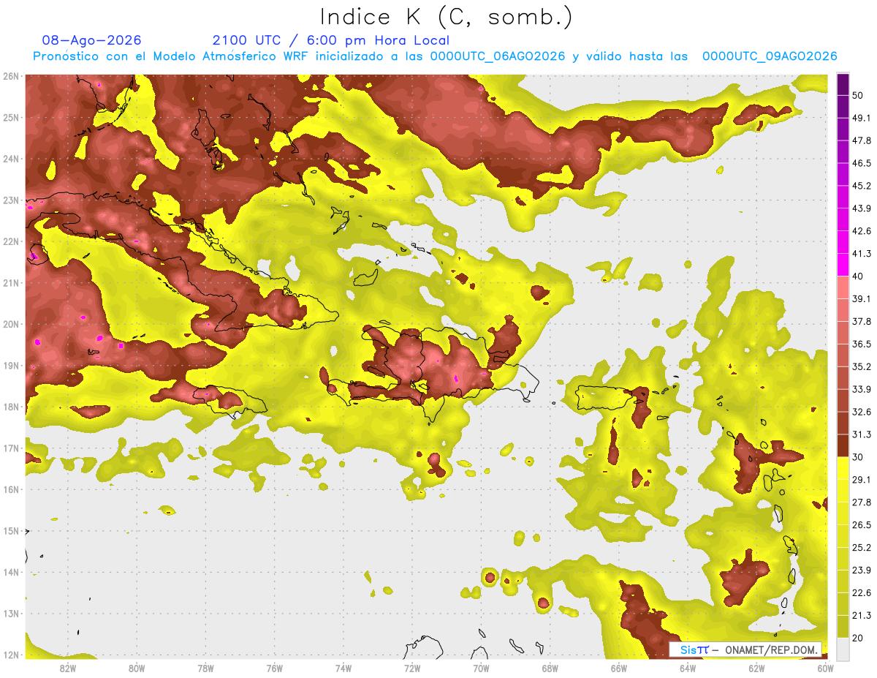Click the '66W' longitude label
The width and height of the screenshot is (877, 678).
pos(618,668)
